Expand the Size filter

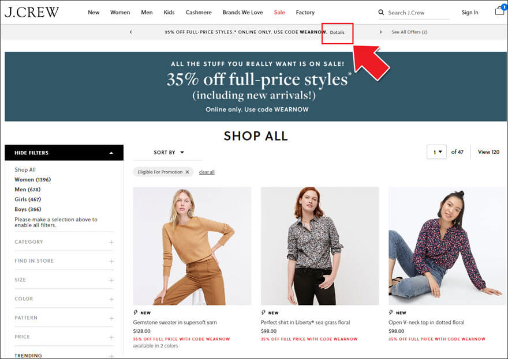[x=64, y=279]
